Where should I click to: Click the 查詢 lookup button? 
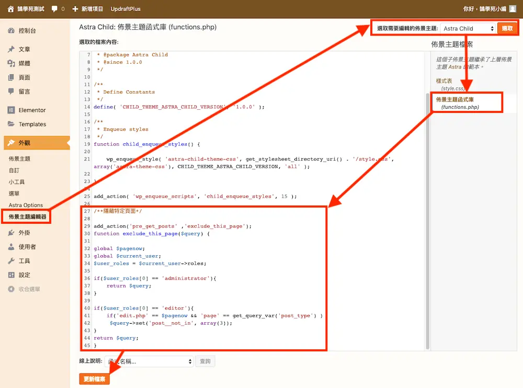coord(205,361)
